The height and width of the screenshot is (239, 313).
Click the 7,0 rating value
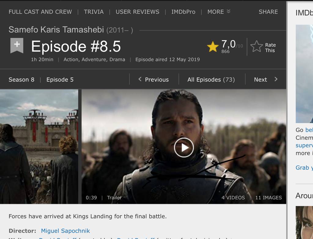(x=229, y=44)
